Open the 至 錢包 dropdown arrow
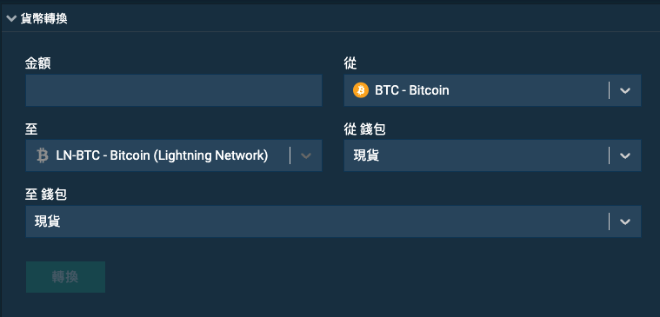660x317 pixels. click(625, 221)
